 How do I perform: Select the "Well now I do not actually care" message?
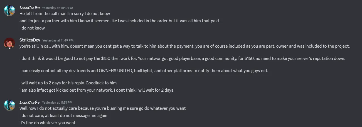click(102, 108)
